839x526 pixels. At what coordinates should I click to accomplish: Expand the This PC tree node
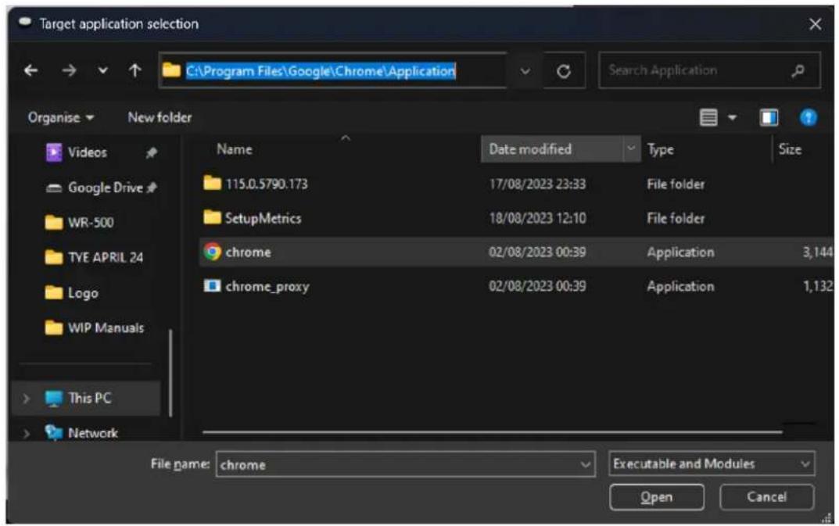tap(26, 399)
